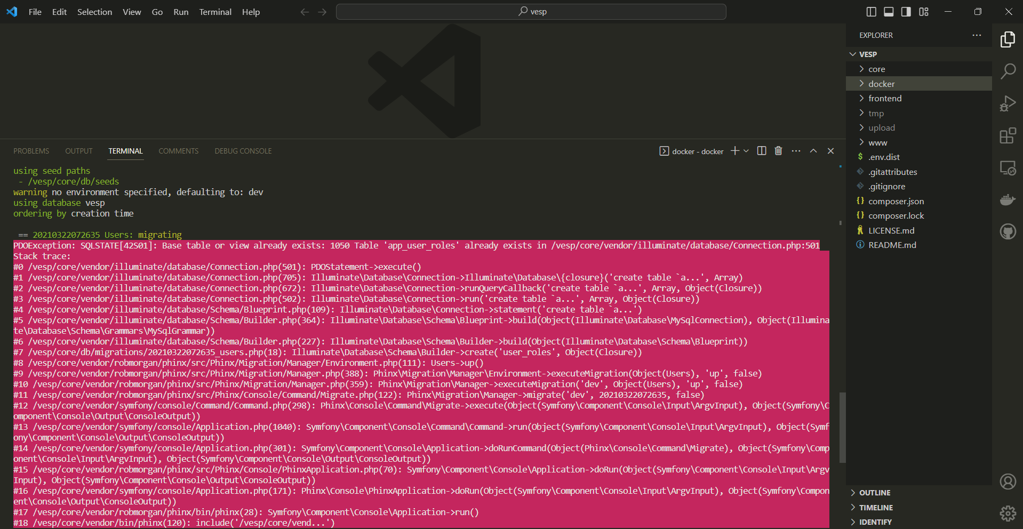1023x529 pixels.
Task: Open the Explorer view icon
Action: [1008, 39]
